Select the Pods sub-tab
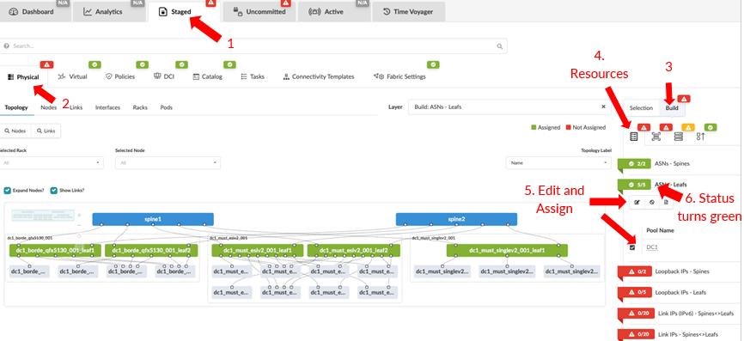The image size is (744, 341). 166,107
